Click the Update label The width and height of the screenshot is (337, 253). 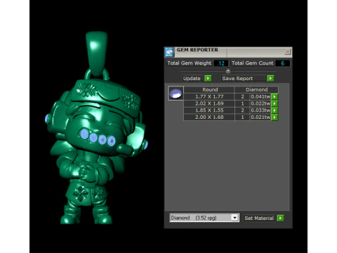pyautogui.click(x=192, y=78)
